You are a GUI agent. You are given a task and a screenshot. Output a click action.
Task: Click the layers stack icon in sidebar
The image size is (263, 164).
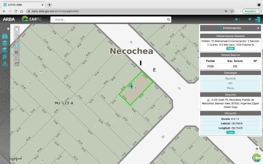[5, 42]
